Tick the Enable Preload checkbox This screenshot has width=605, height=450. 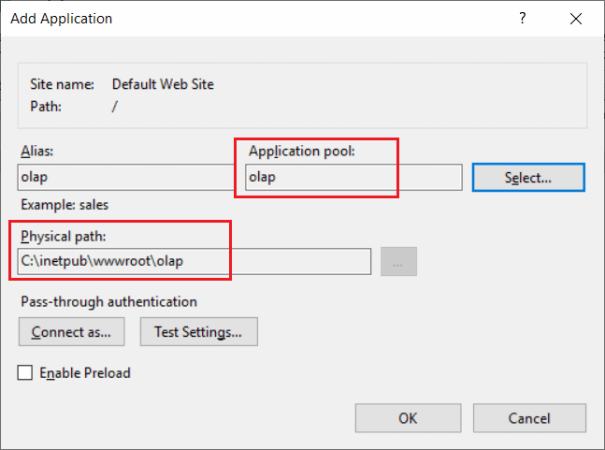pos(26,373)
